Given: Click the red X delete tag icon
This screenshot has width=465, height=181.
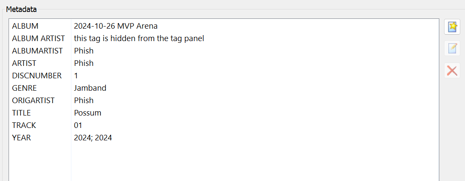Looking at the screenshot, I should click(452, 70).
